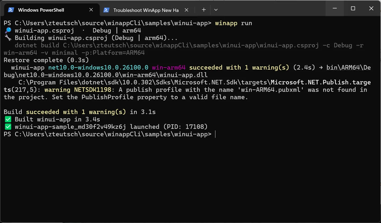The image size is (381, 223).
Task: Click the 'net10.0-windows10.0.26100.0' cyan text
Action: click(x=98, y=67)
